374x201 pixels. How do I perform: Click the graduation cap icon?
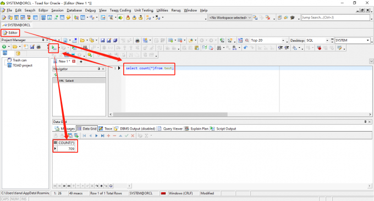point(293,18)
